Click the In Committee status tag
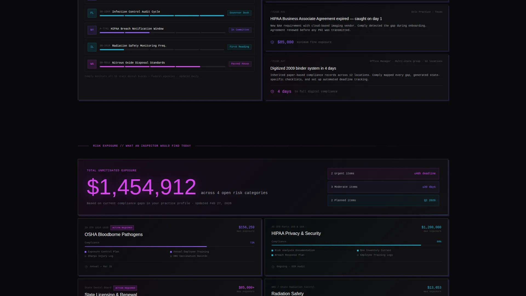 [x=240, y=30]
